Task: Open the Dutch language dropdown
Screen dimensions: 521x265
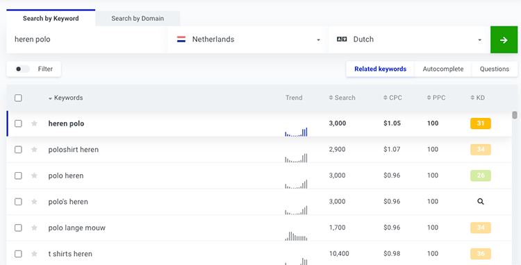Action: point(408,40)
